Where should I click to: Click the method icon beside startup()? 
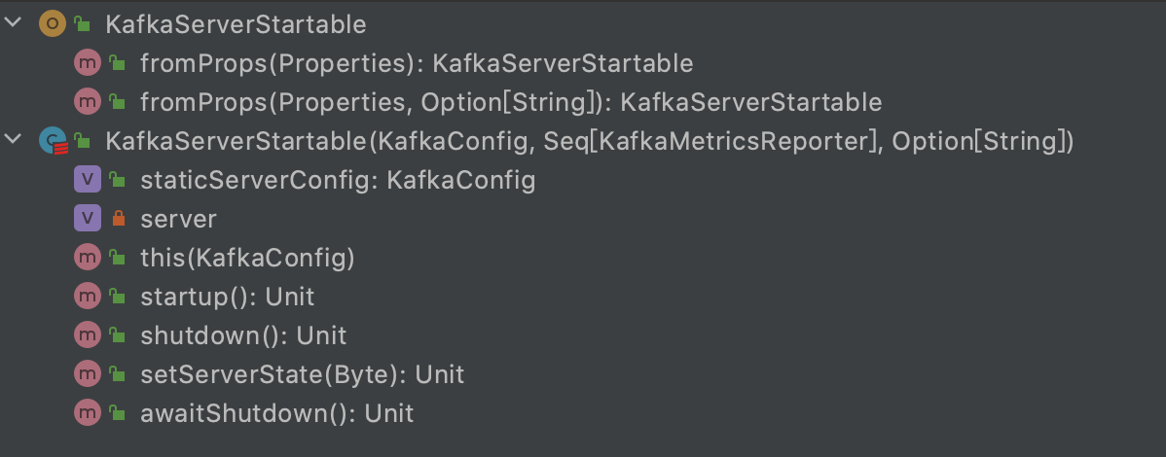[87, 296]
